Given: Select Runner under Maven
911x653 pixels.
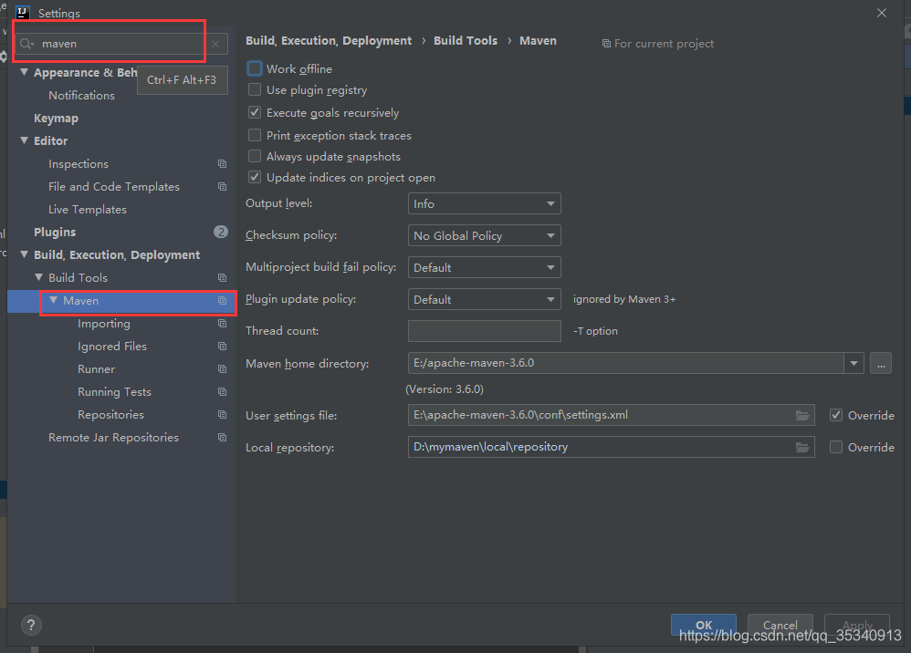Looking at the screenshot, I should click(97, 368).
